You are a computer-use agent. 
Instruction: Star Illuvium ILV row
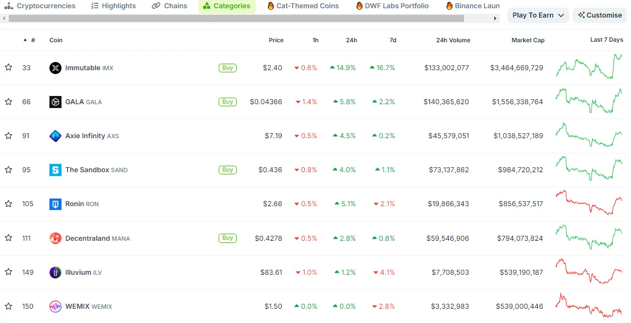pyautogui.click(x=8, y=272)
